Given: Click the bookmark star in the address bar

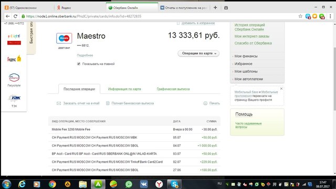Looking at the screenshot, I should click(x=300, y=16).
